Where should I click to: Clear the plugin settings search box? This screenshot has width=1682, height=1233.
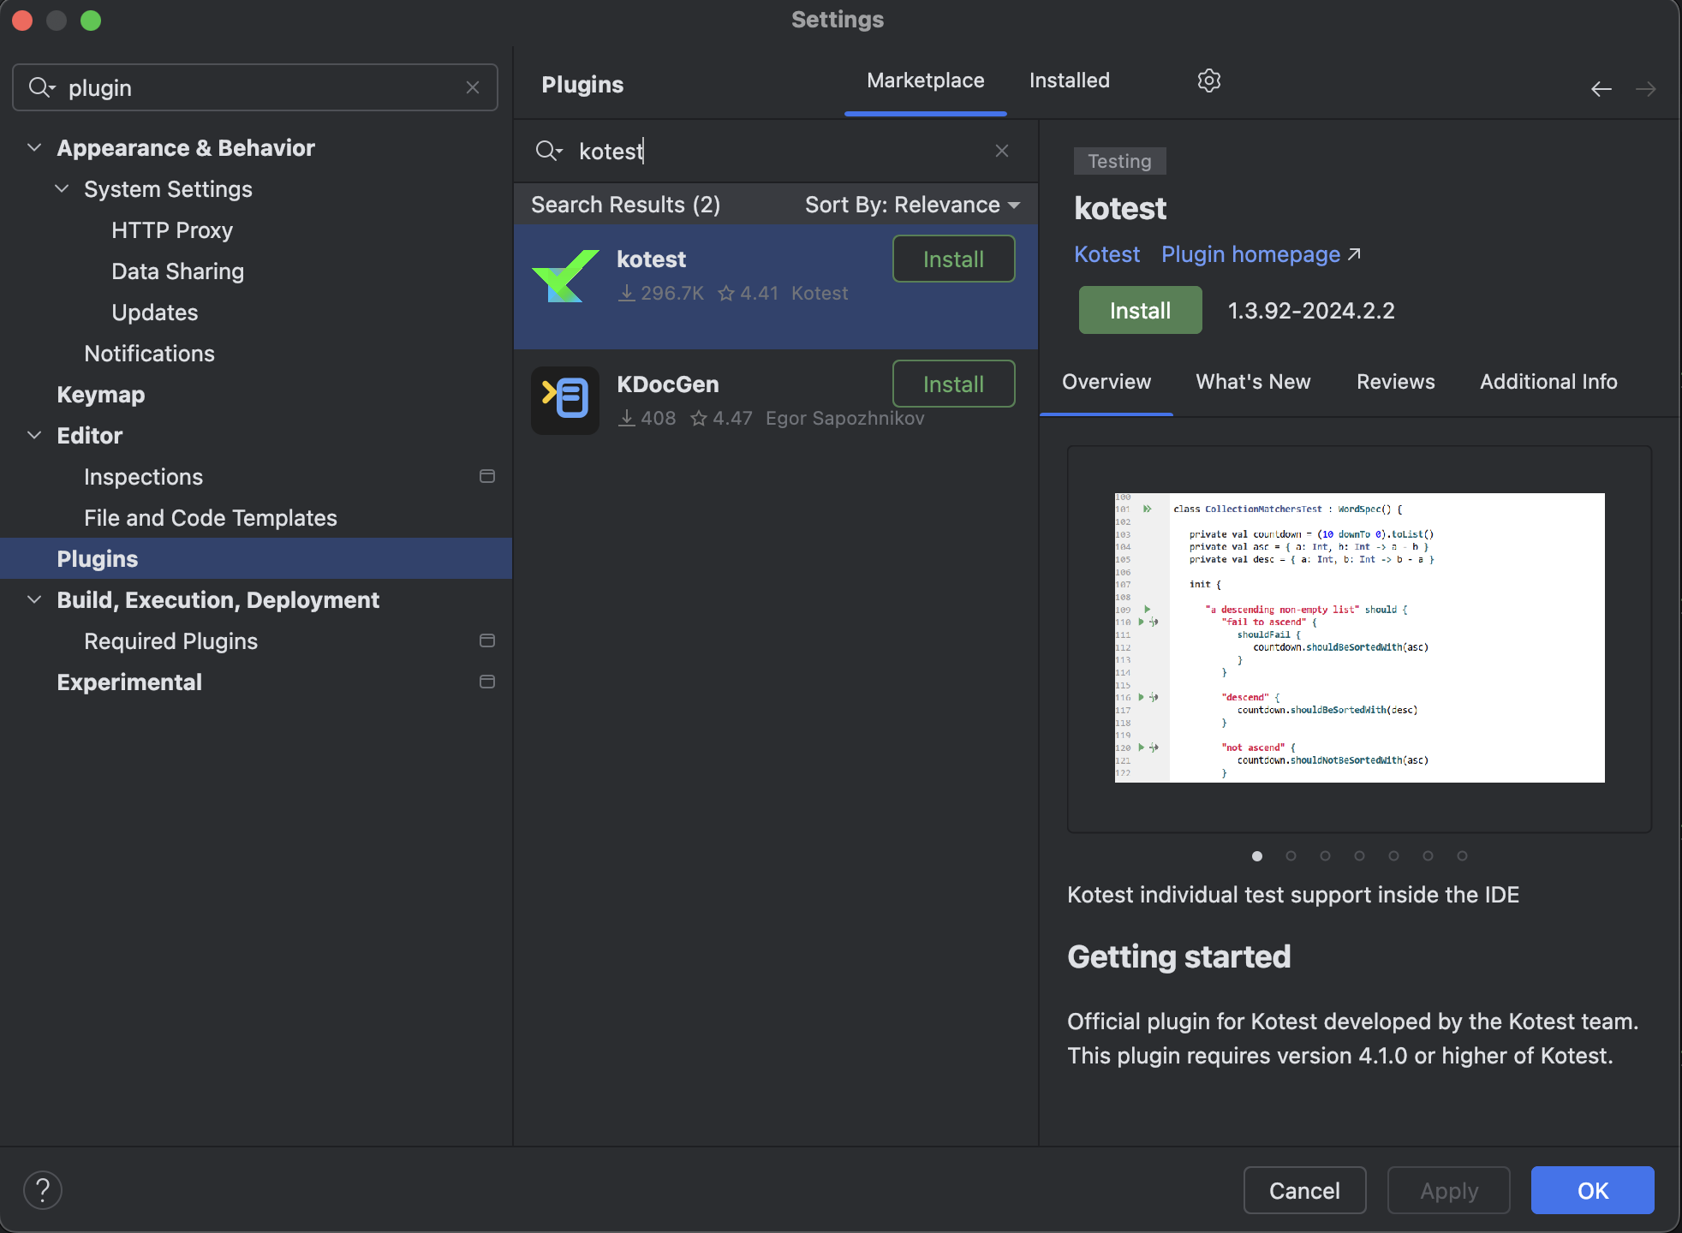tap(472, 87)
